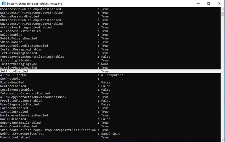Click the SameOrigin value of WebPartsFrameOptionsType
The image size is (225, 142).
pos(110,134)
